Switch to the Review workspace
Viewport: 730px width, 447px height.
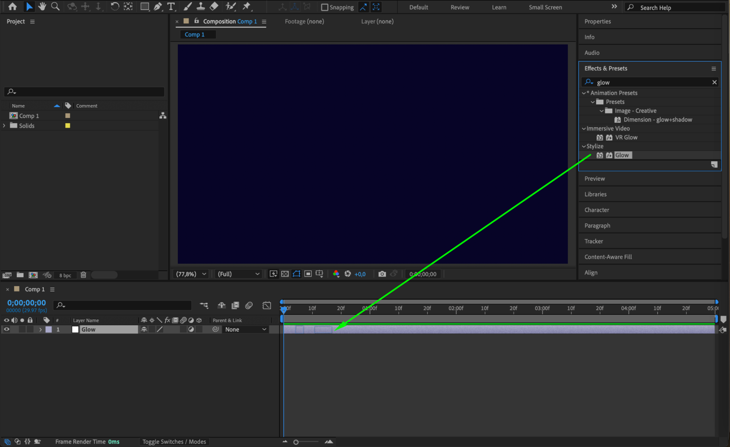459,7
